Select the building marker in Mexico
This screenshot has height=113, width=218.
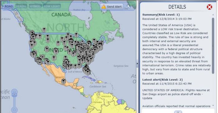(64, 82)
